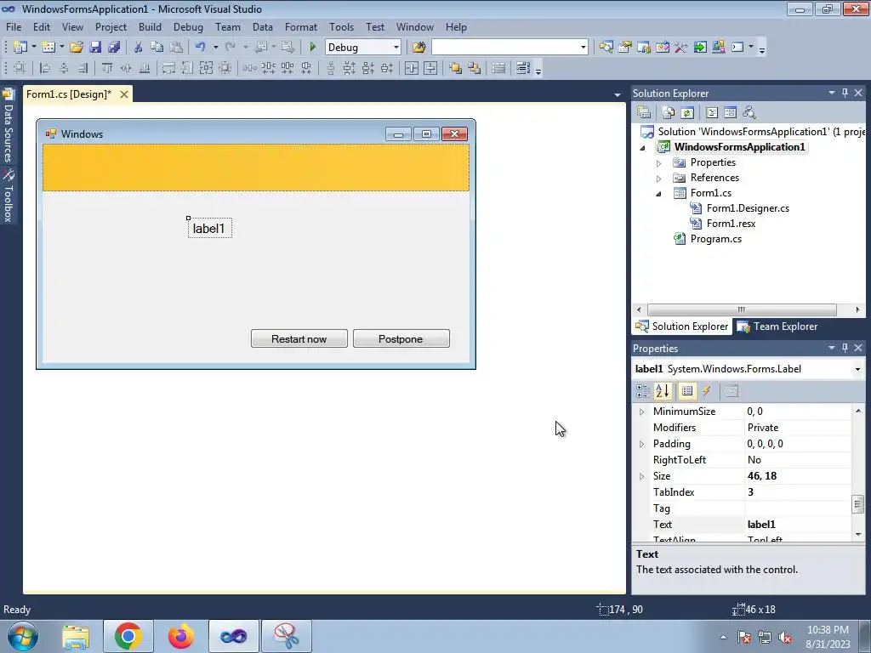This screenshot has height=653, width=871.
Task: Open the Toolbox side tab
Action: pyautogui.click(x=8, y=196)
